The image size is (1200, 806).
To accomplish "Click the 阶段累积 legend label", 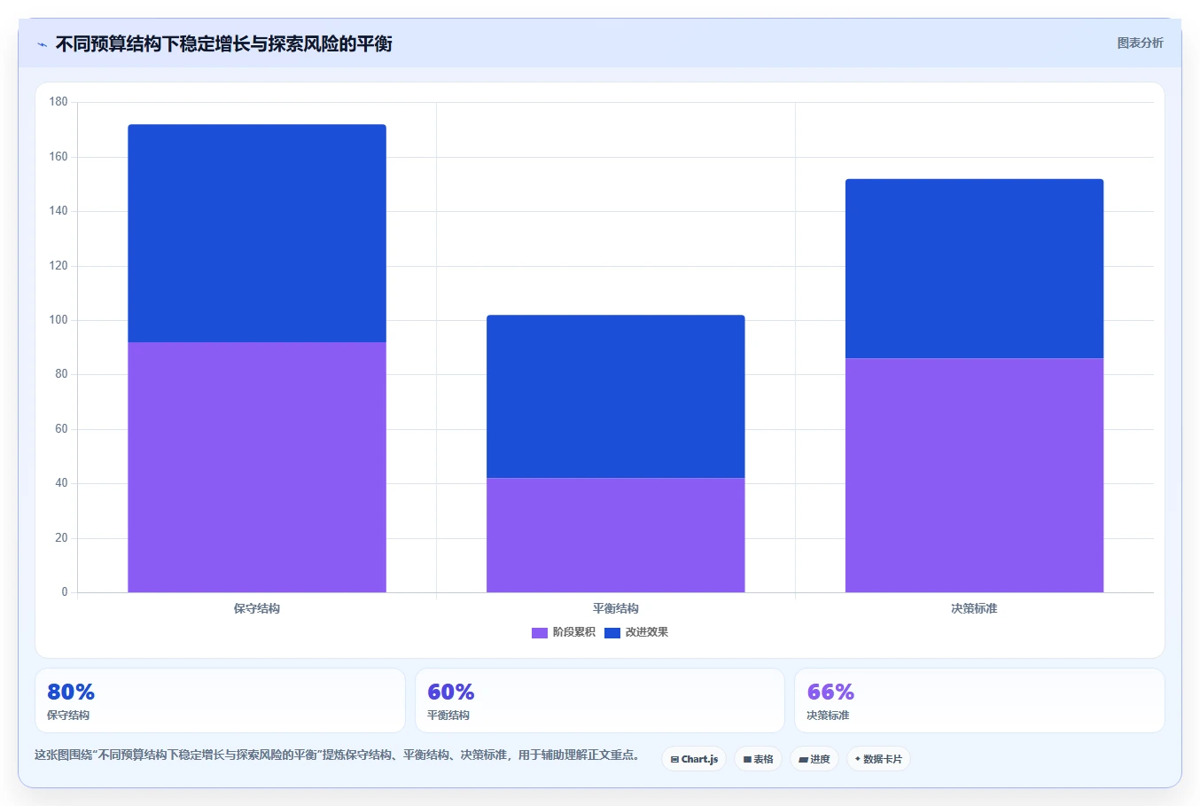I will [x=573, y=632].
